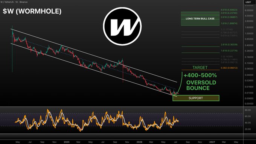
Task: Click the 20.00 RSI axis label
Action: (x=248, y=129)
